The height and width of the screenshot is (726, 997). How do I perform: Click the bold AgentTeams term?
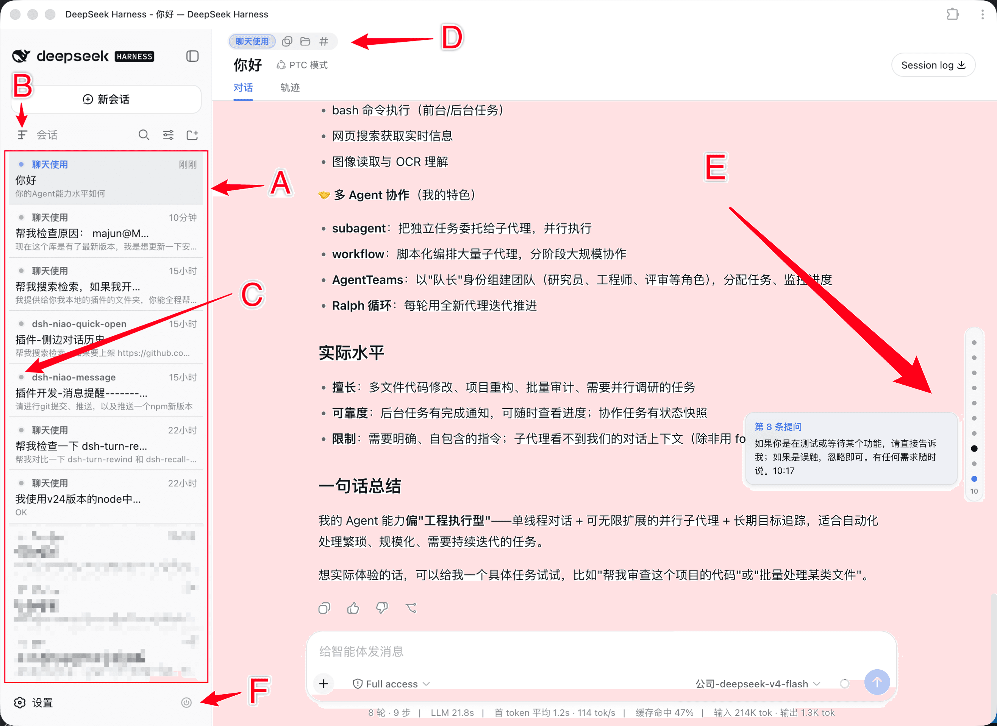tap(368, 279)
